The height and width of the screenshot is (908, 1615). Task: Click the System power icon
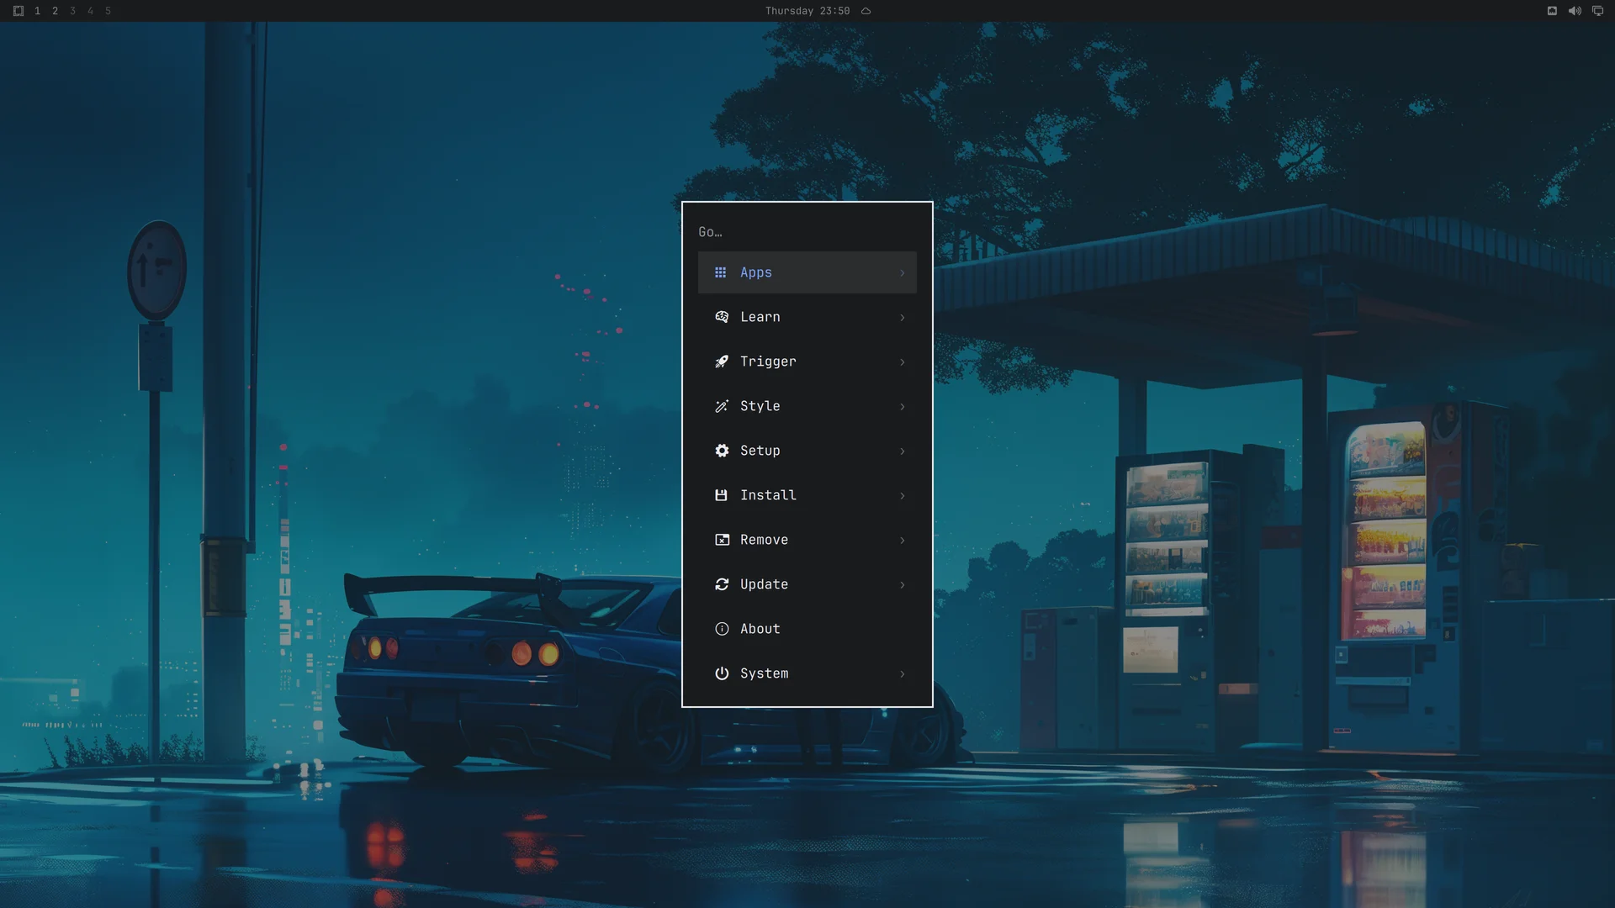(x=722, y=673)
